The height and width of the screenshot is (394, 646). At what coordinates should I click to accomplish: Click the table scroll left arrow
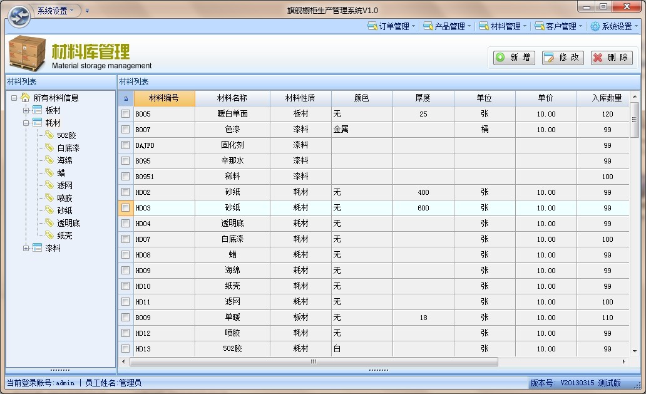point(123,362)
